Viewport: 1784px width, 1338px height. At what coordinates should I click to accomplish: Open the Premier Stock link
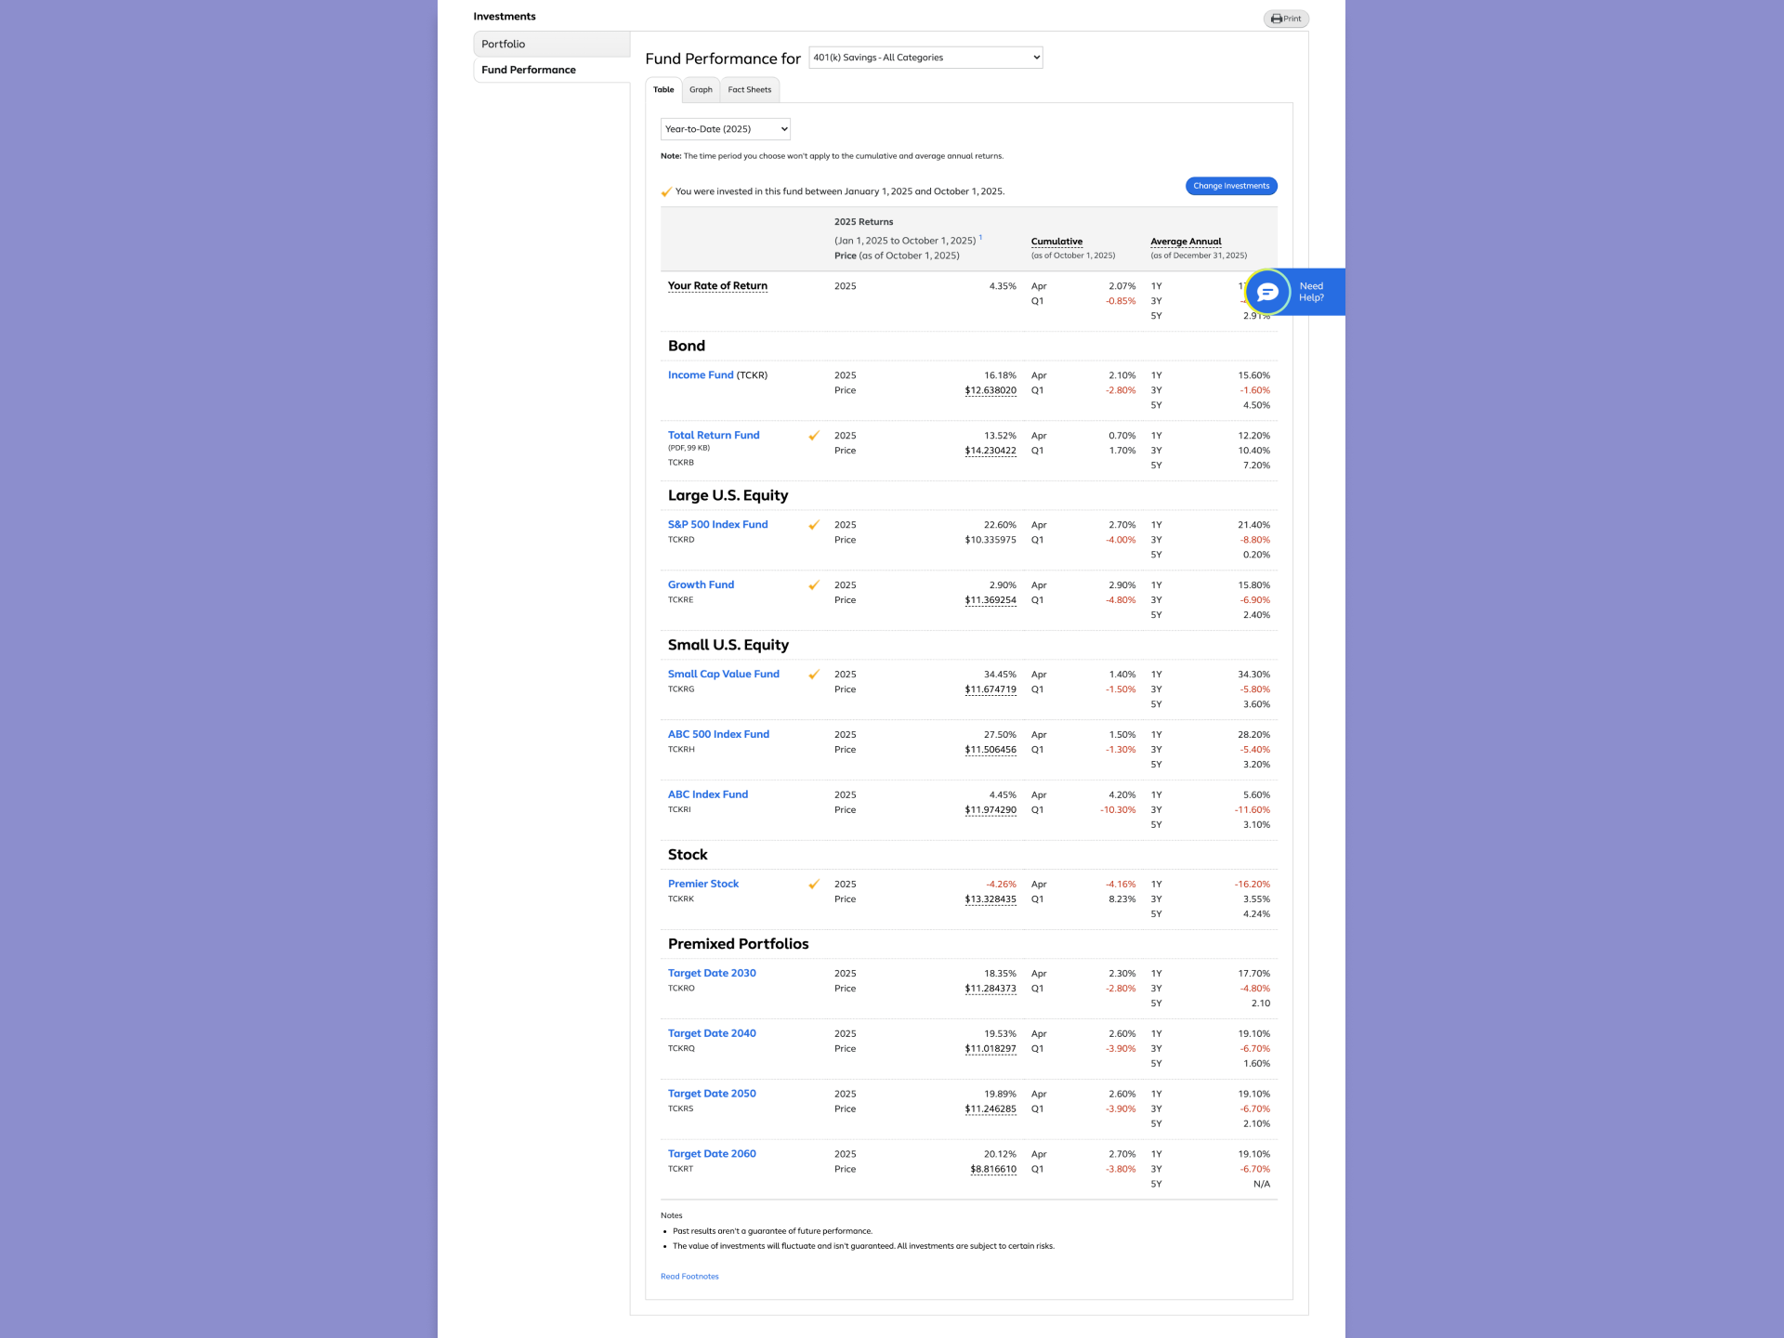[702, 884]
